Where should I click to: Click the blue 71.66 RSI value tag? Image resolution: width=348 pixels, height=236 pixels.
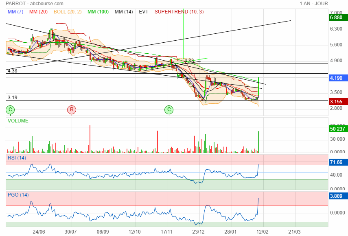(336, 162)
